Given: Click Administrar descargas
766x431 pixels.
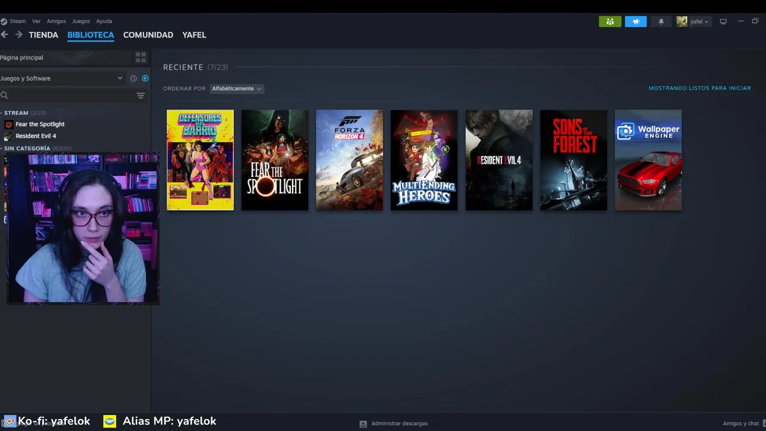Looking at the screenshot, I should click(399, 424).
